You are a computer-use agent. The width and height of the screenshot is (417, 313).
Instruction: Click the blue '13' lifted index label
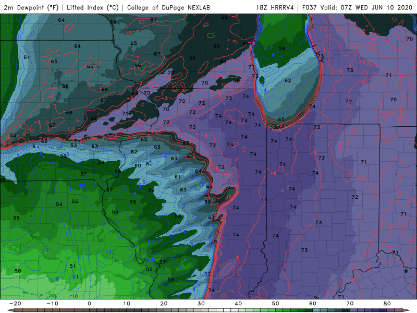click(x=108, y=252)
